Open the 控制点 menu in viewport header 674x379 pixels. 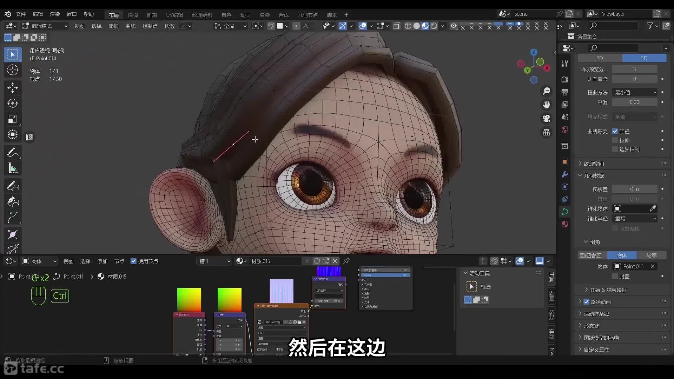150,26
